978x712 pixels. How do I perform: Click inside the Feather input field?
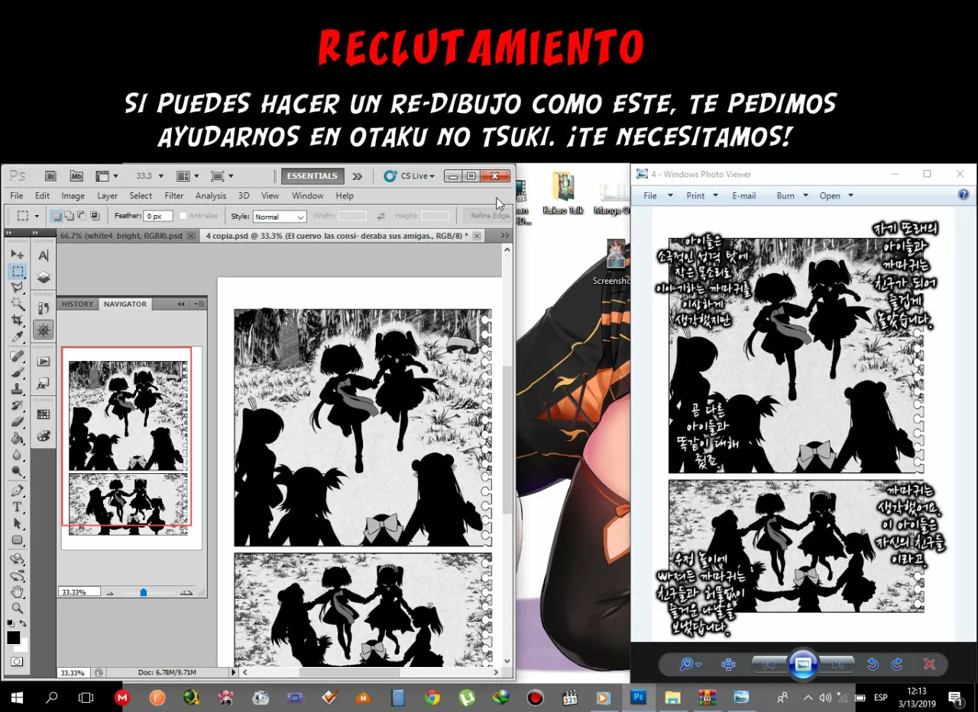tap(157, 215)
